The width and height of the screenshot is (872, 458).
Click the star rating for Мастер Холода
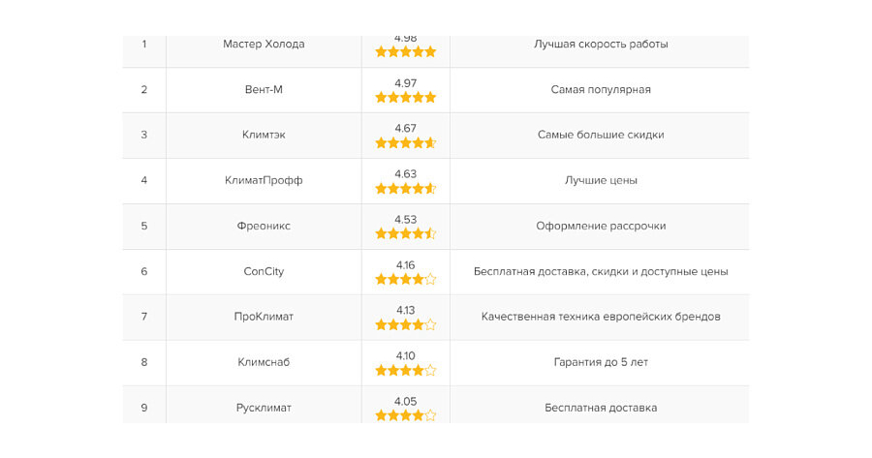coord(405,52)
